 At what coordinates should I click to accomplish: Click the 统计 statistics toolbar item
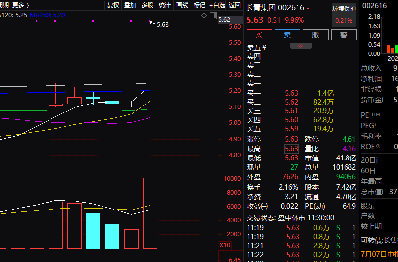click(x=165, y=5)
